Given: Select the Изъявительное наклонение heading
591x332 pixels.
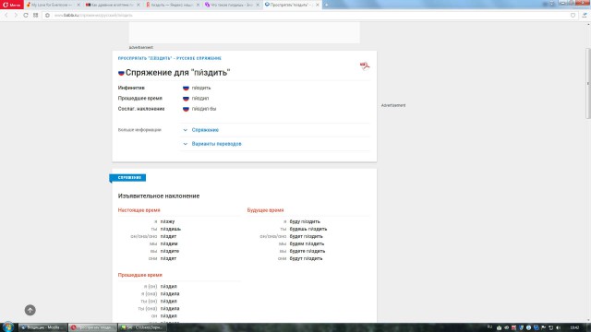Looking at the screenshot, I should click(x=159, y=196).
